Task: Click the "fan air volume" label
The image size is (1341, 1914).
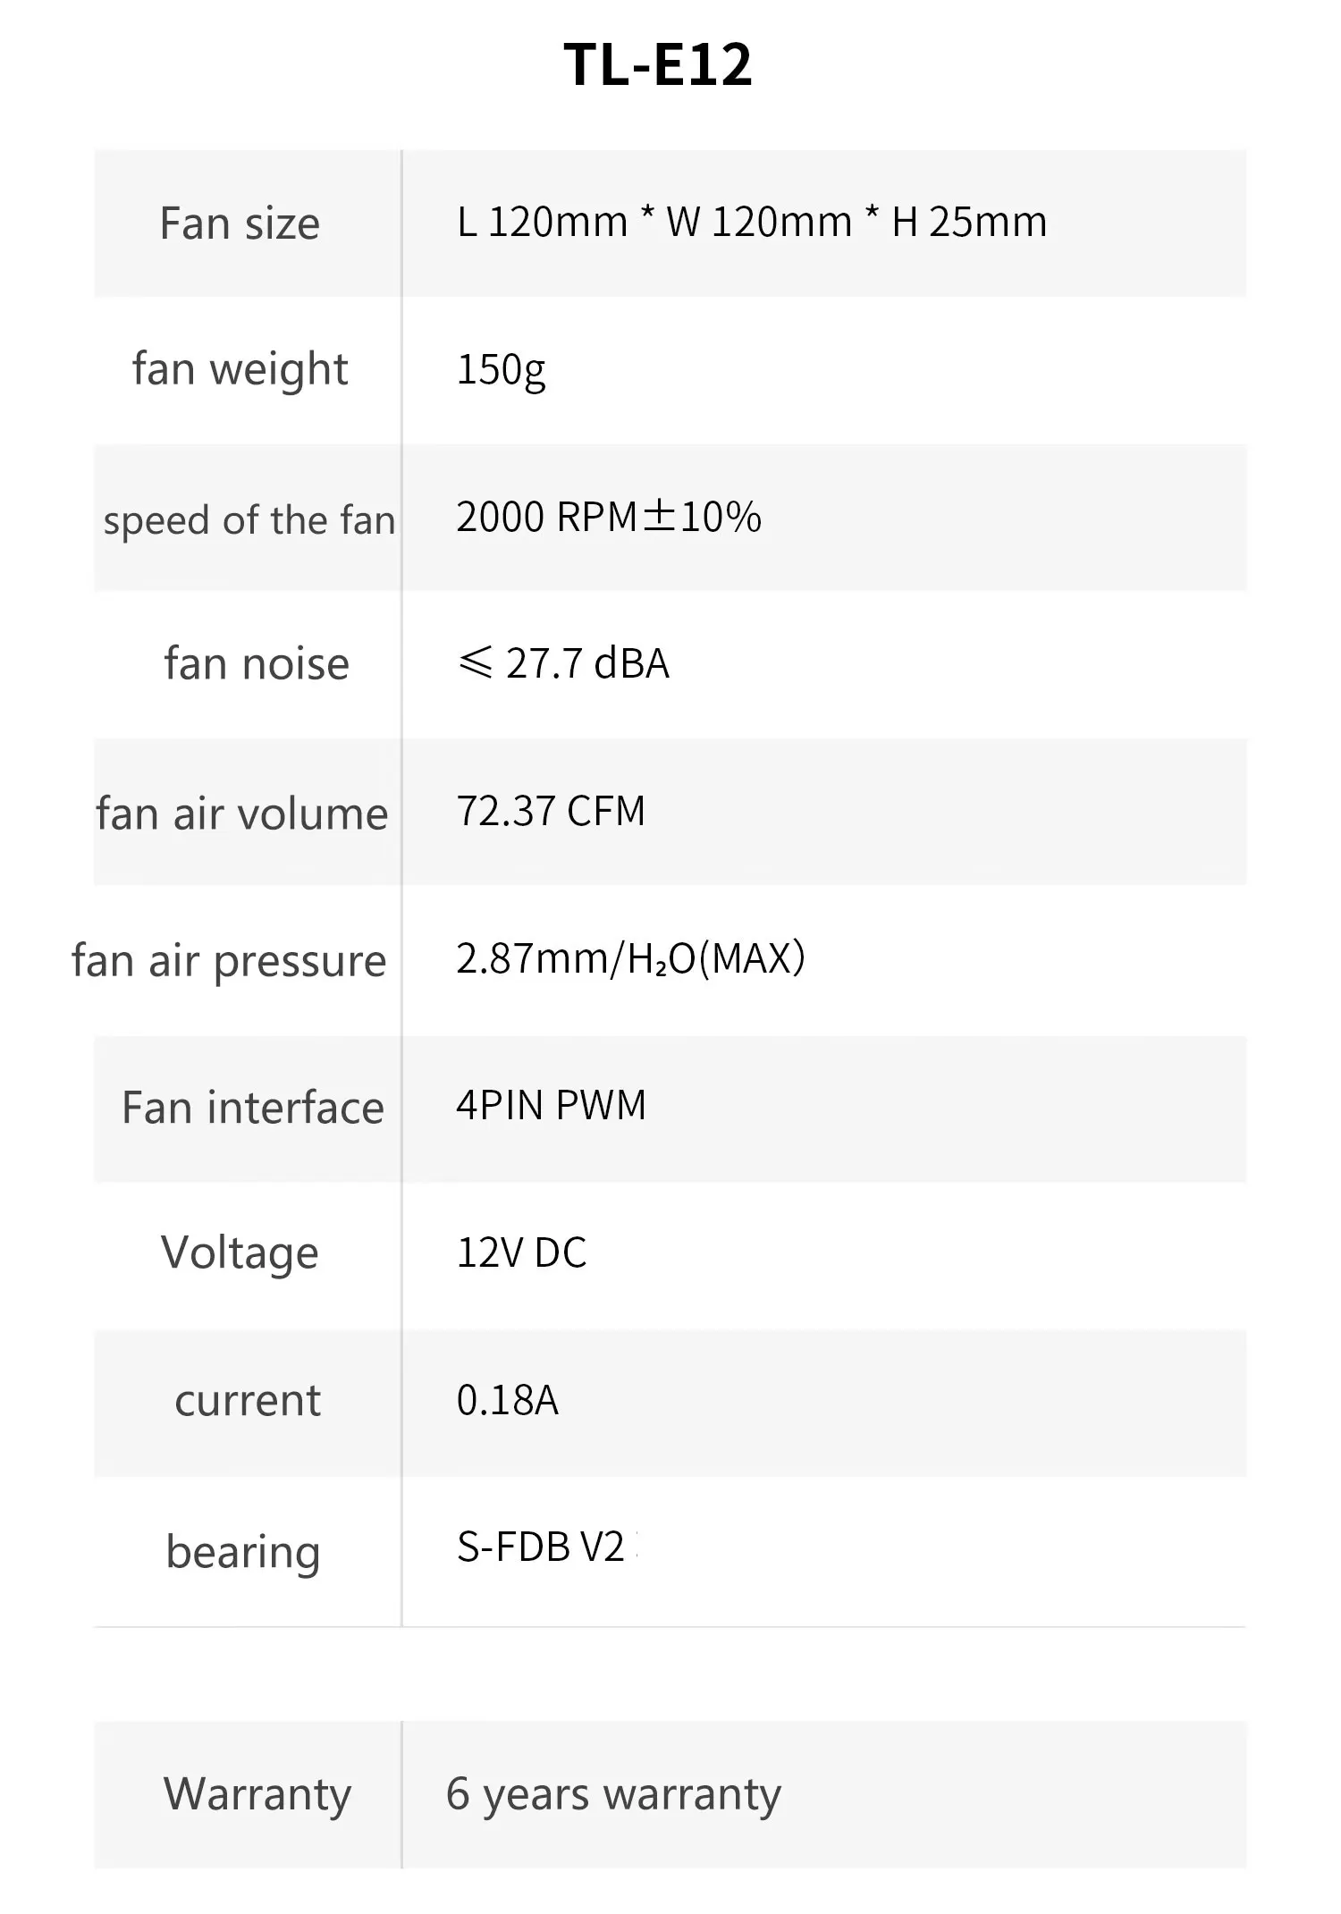Action: [242, 814]
